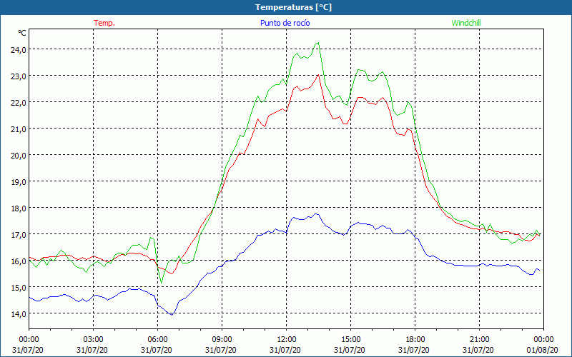Select the green 'Windchill' legend label

point(466,23)
